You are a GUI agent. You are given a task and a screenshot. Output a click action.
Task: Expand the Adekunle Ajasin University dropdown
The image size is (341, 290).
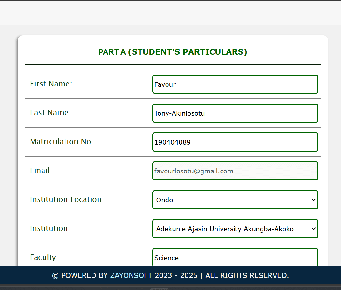coord(235,229)
